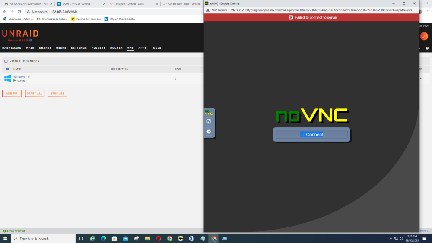The width and height of the screenshot is (432, 243).
Task: Click the noVNC window Not secure warning
Action: [216, 10]
